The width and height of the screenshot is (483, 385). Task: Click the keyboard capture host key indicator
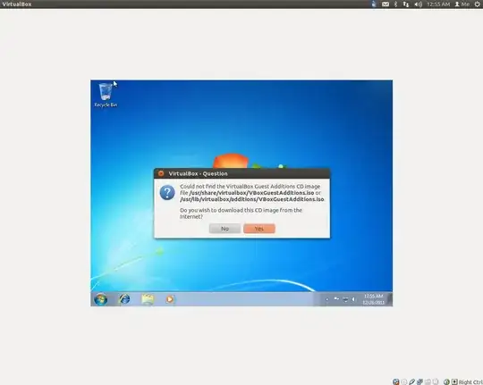[454, 382]
